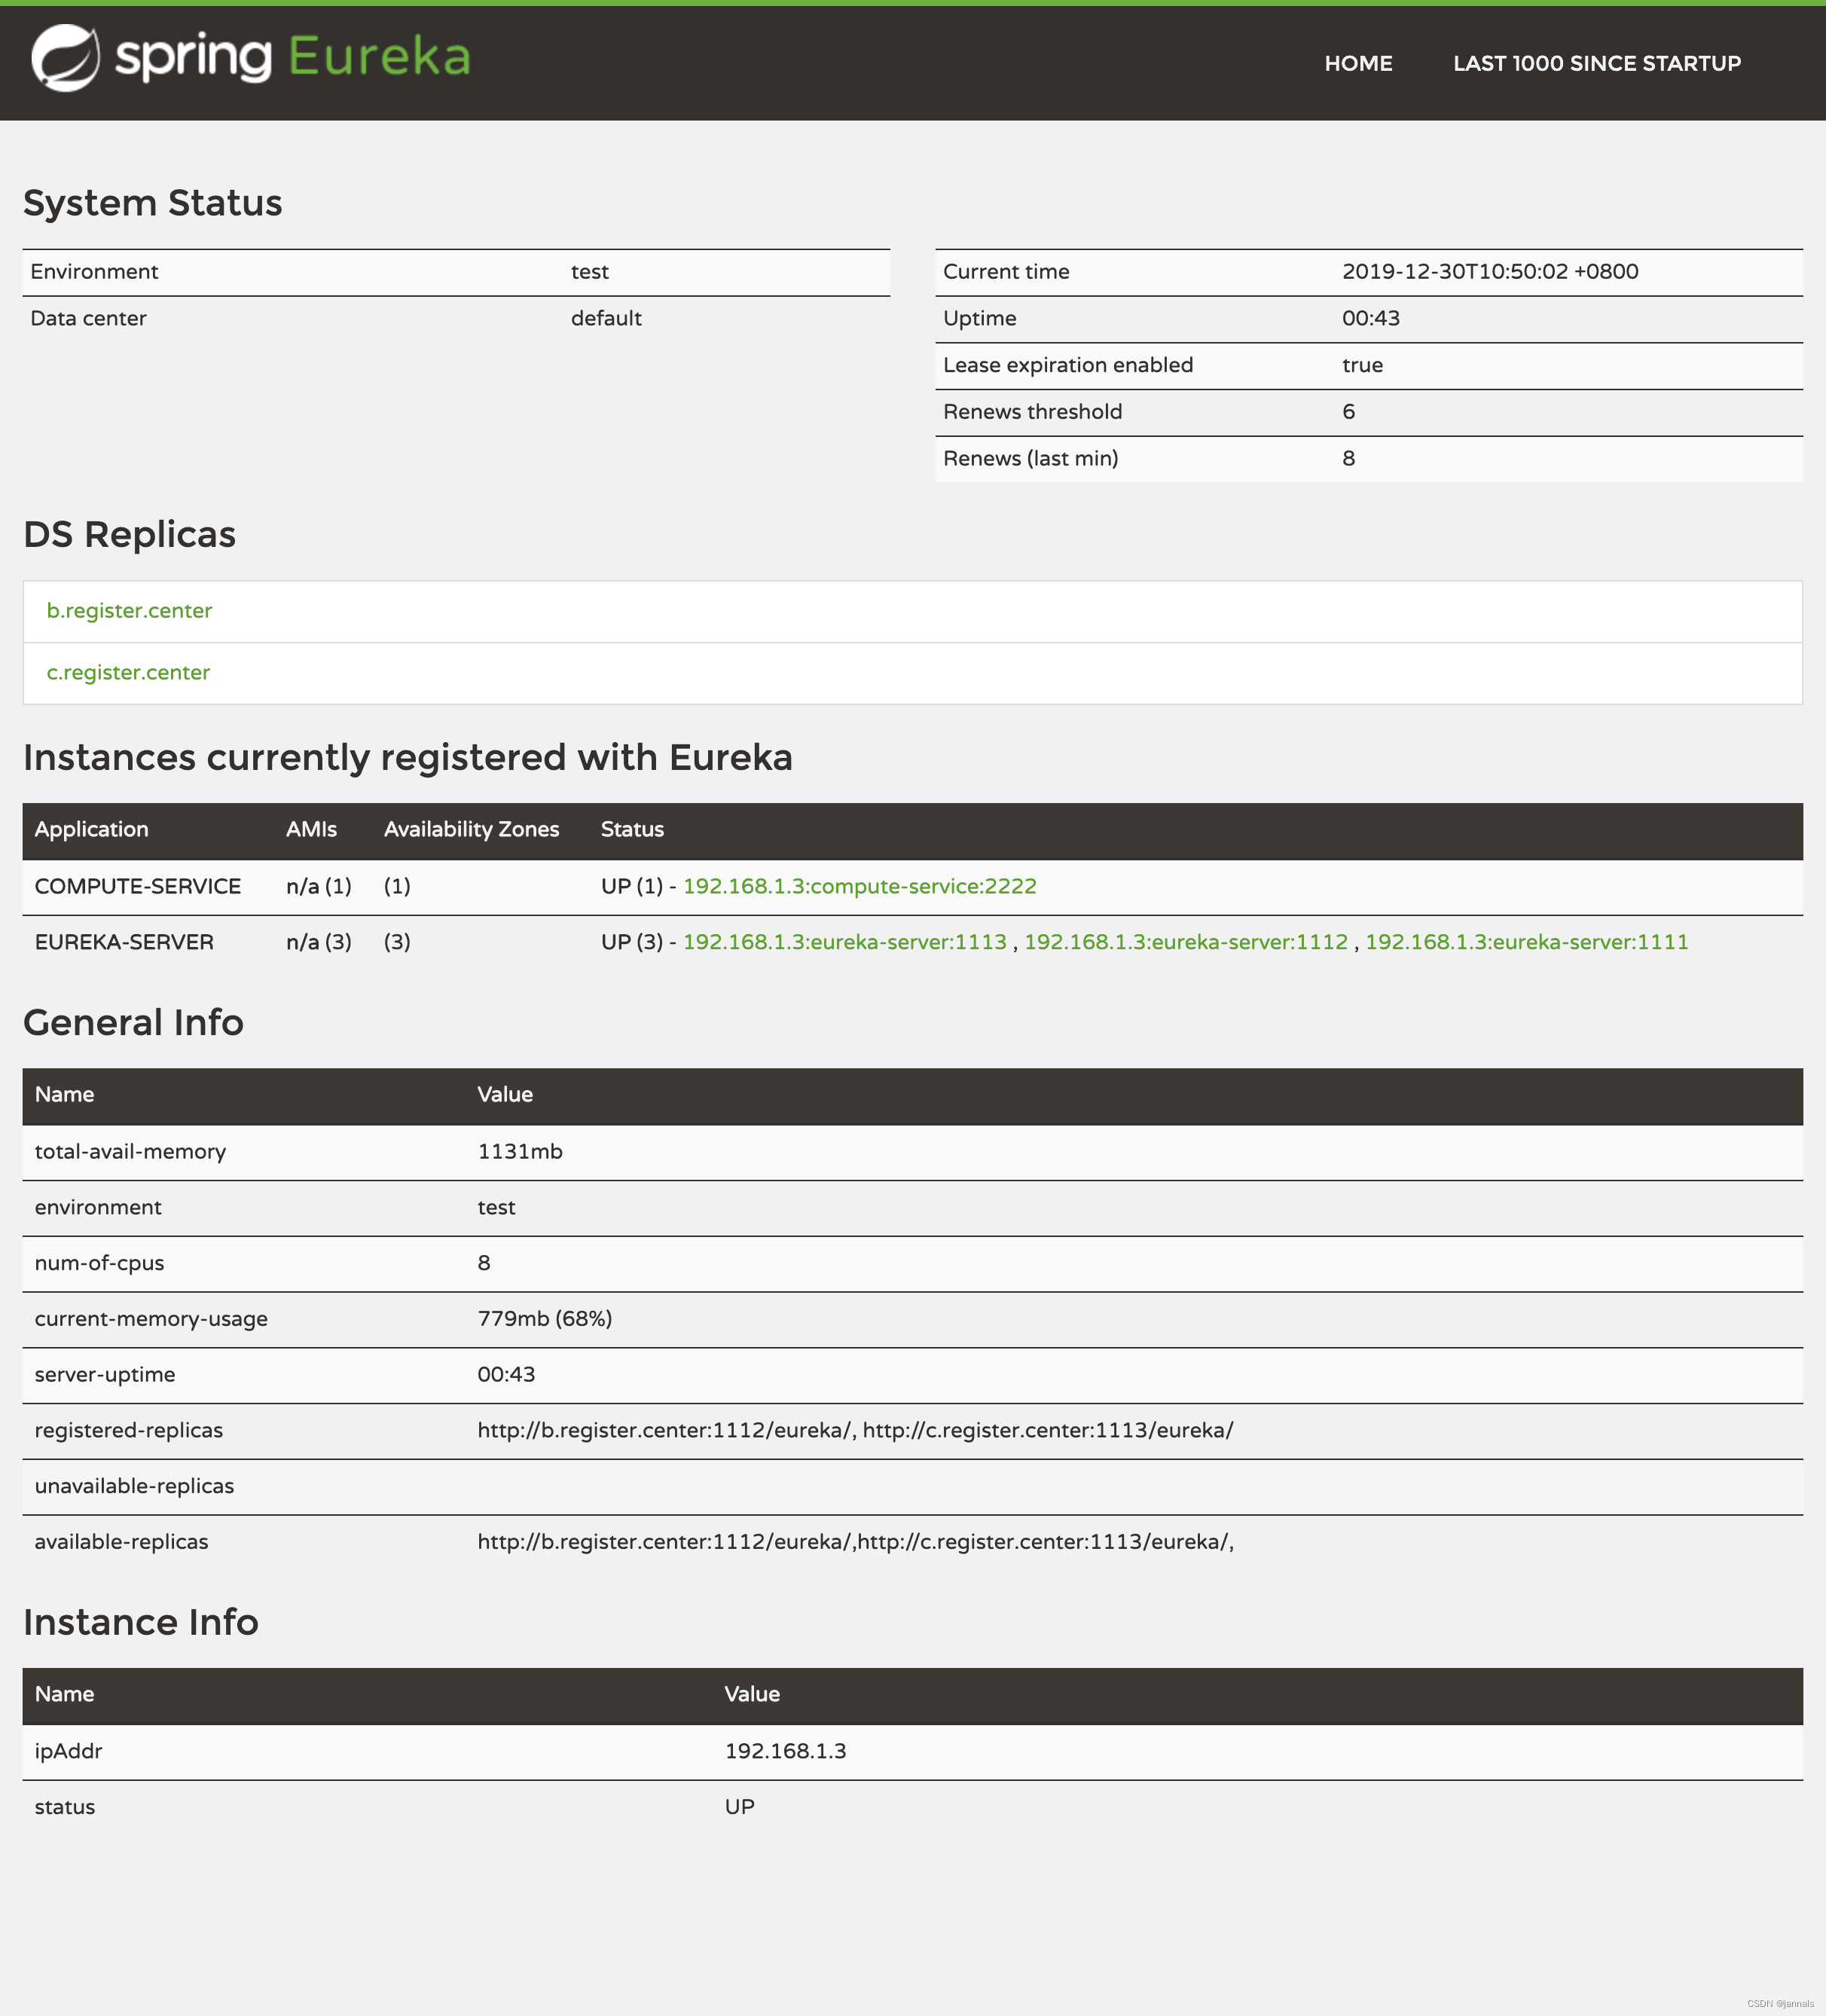
Task: Open the b.register.center replica link
Action: coord(129,611)
